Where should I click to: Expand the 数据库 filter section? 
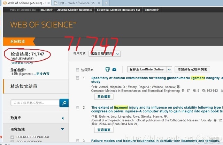click(x=63, y=118)
